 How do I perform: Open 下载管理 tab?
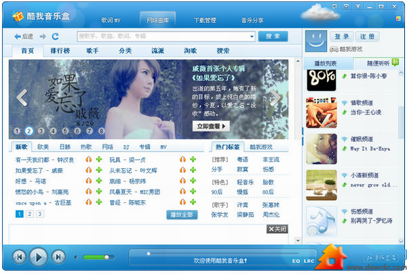pos(205,20)
